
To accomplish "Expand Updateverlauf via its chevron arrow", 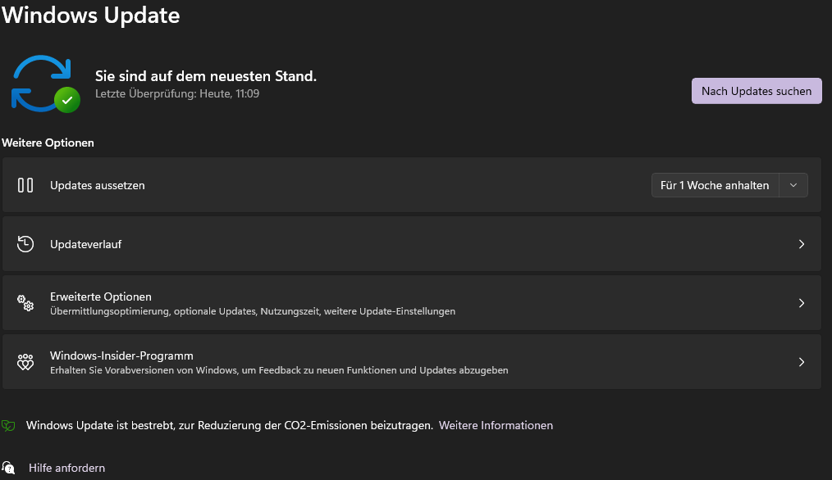I will [x=802, y=244].
